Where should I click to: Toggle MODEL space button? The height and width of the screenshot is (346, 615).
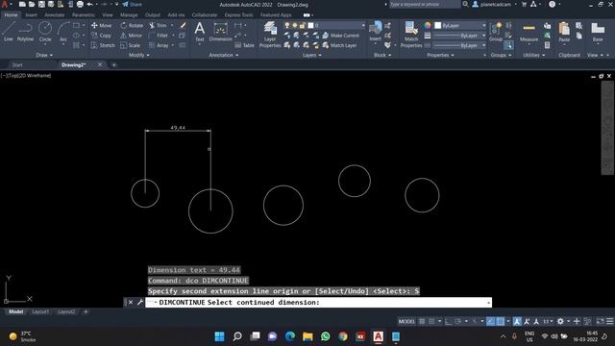[406, 321]
